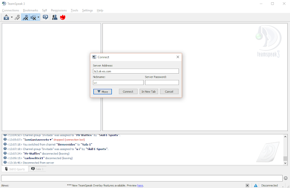Click the chat log scrollbar thumb

[x=285, y=159]
